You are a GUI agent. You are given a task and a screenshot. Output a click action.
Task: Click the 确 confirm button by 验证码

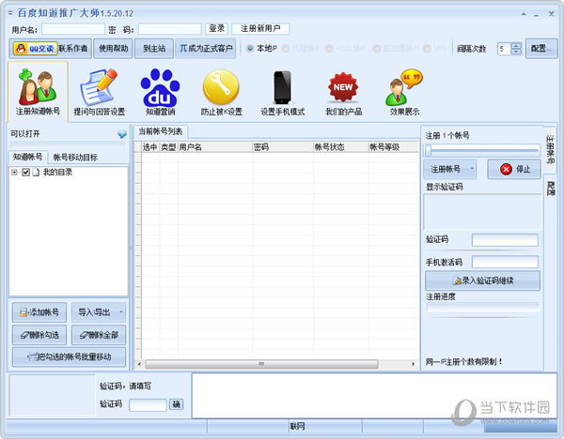pyautogui.click(x=177, y=404)
